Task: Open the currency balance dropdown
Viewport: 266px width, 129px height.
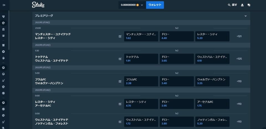Action: tap(132, 5)
